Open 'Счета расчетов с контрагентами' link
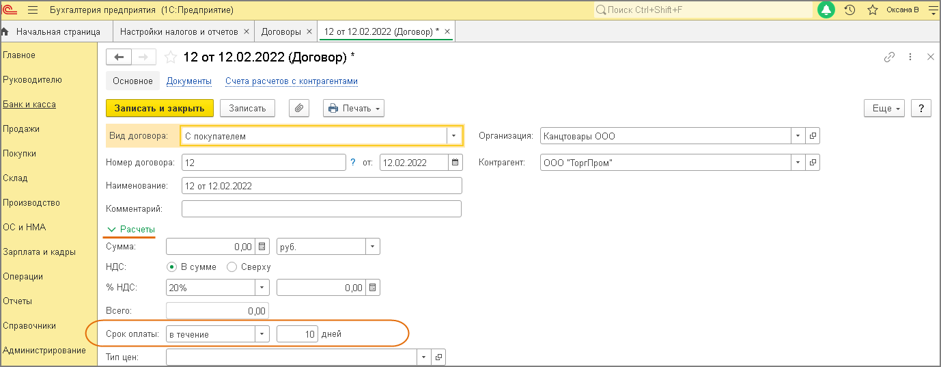Viewport: 941px width, 367px height. [x=292, y=81]
